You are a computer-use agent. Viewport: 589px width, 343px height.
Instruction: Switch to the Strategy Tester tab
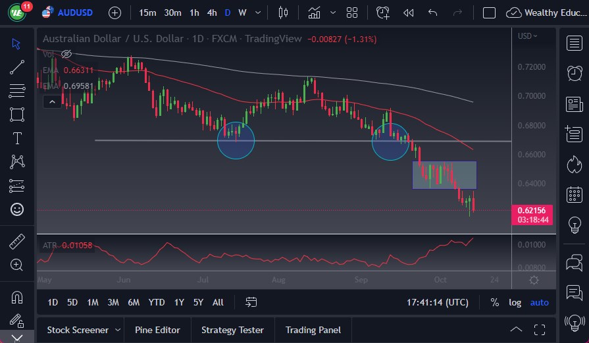pyautogui.click(x=232, y=330)
